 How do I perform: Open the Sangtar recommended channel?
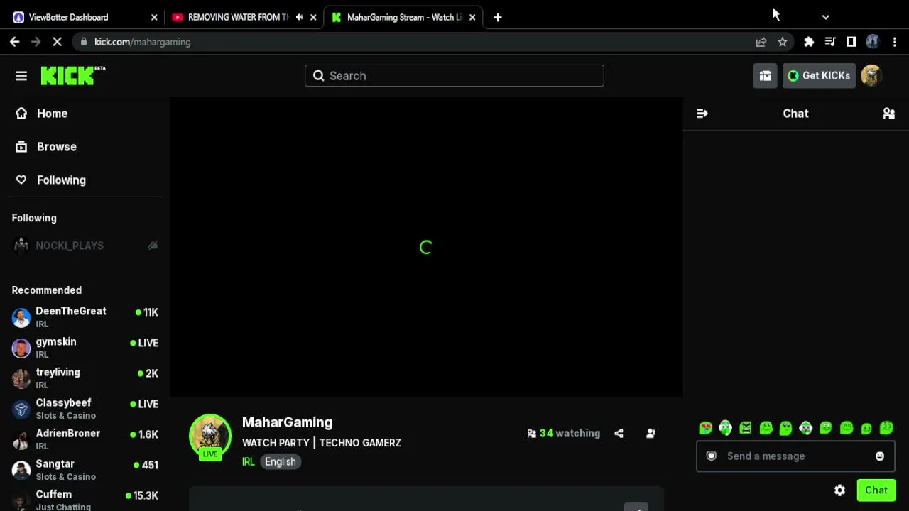coord(85,470)
